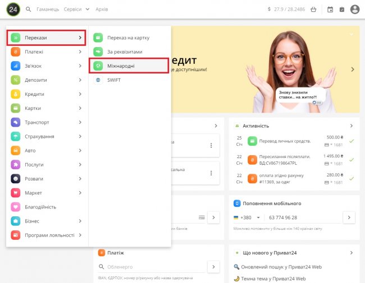Click the tasks checklist icon in header
The width and height of the screenshot is (365, 283).
click(x=341, y=10)
